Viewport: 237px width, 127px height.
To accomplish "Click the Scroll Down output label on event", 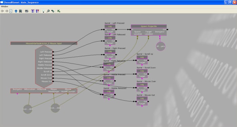I will click(x=46, y=75).
